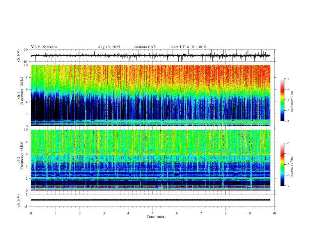Select the ch.1 "Frequency (kHz)" axis label
Screen dimensions: 309x239
point(22,91)
